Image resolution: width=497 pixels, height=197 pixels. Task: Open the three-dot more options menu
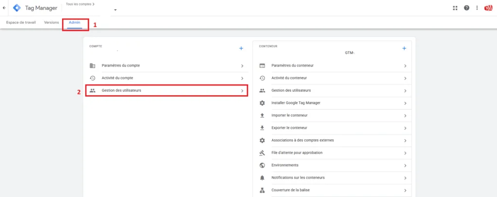point(477,8)
